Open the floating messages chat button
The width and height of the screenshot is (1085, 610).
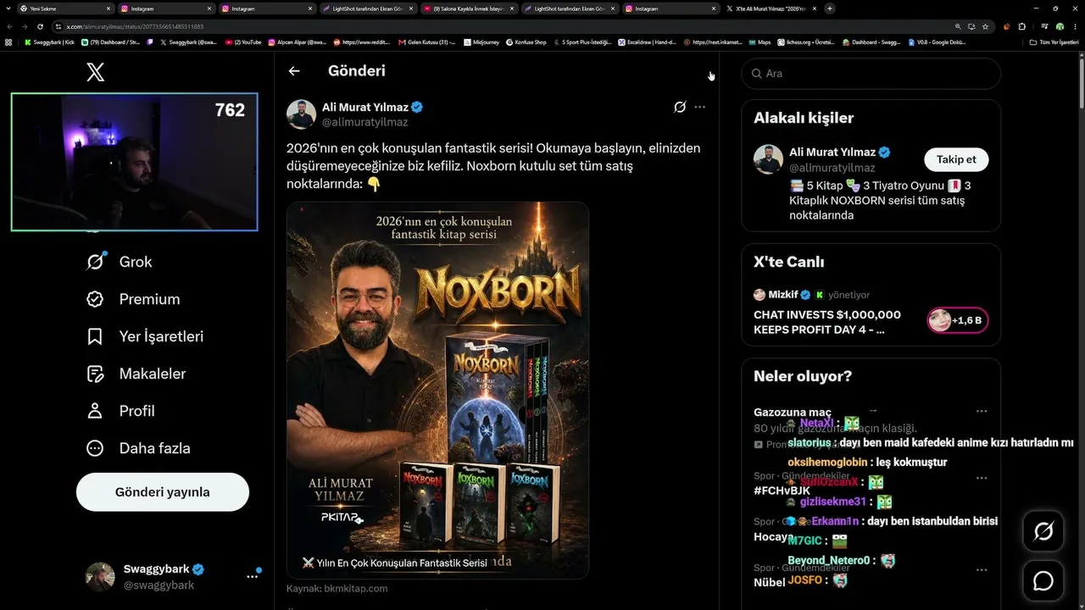pos(1043,580)
